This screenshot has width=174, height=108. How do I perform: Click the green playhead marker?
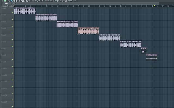pyautogui.click(x=154, y=5)
